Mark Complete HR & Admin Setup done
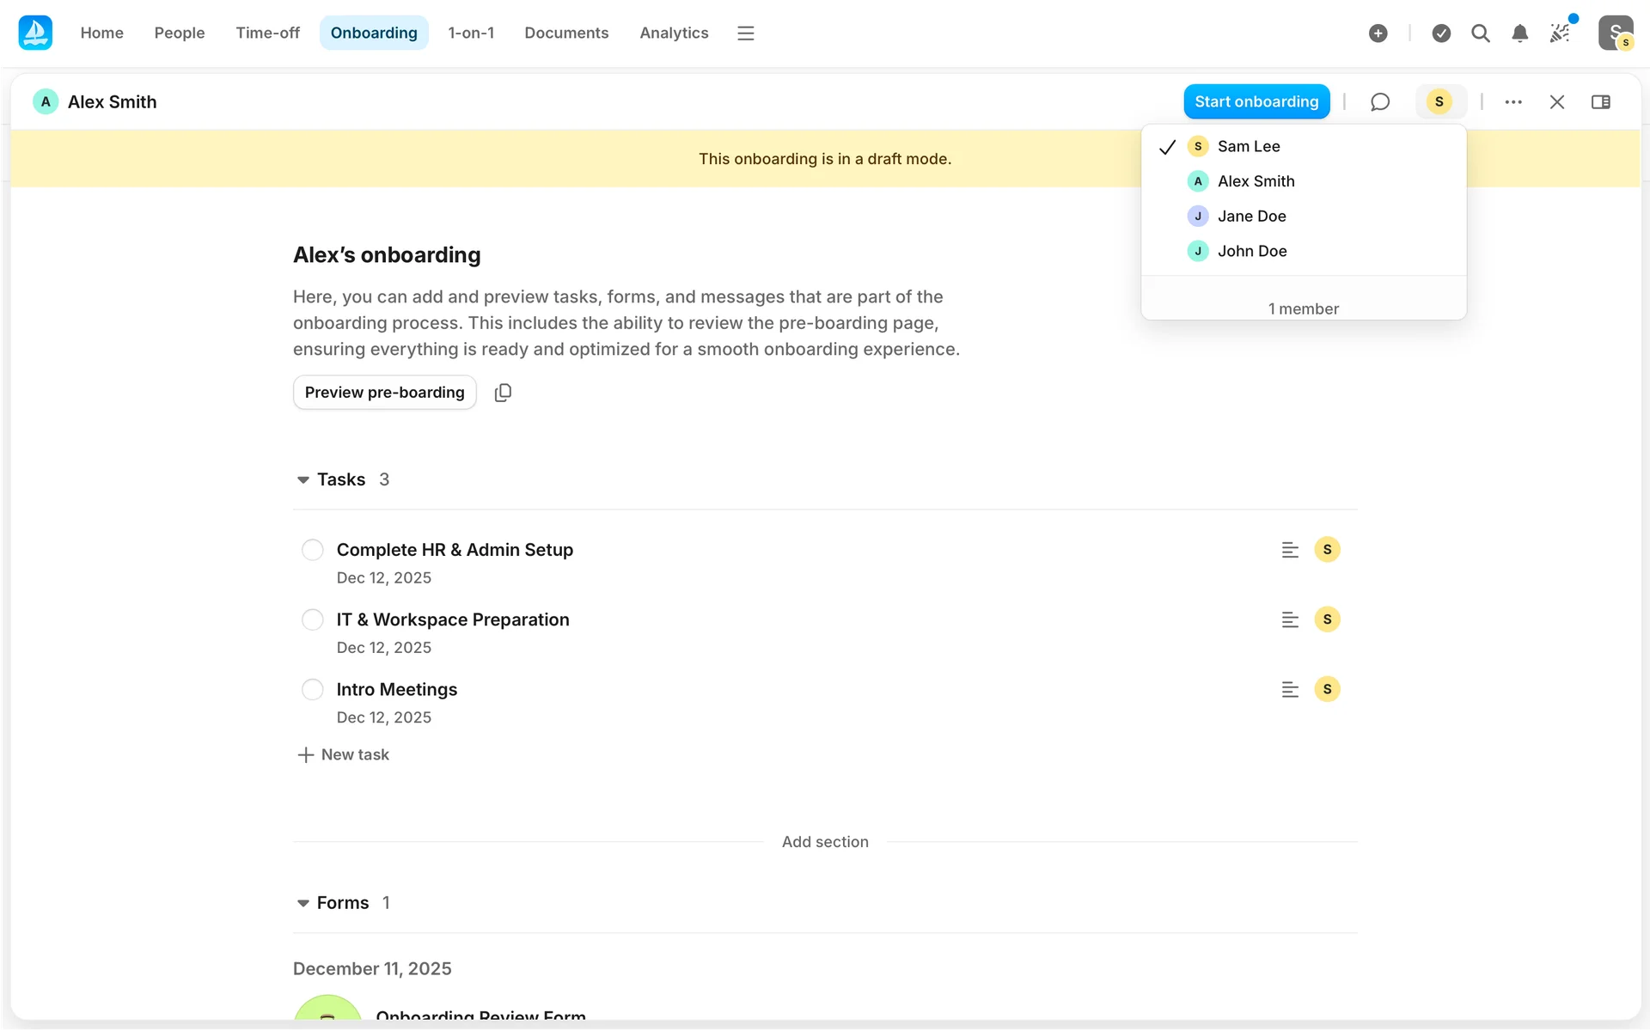Viewport: 1650px width, 1031px height. point(313,550)
